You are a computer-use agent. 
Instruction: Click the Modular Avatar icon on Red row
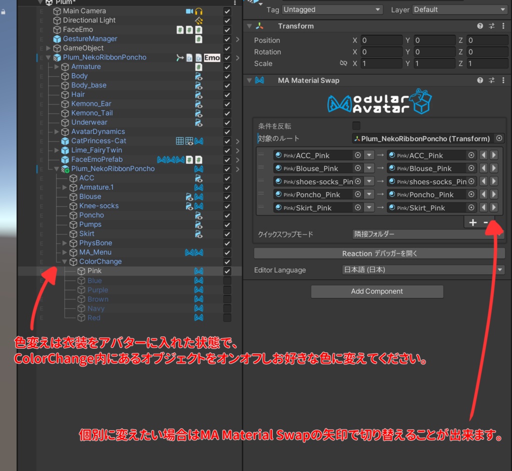tap(198, 318)
